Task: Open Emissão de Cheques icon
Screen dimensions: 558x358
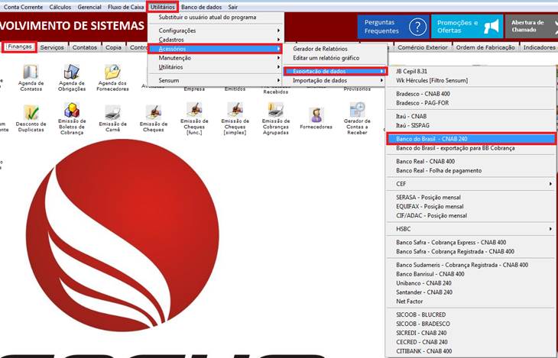Action: point(154,113)
